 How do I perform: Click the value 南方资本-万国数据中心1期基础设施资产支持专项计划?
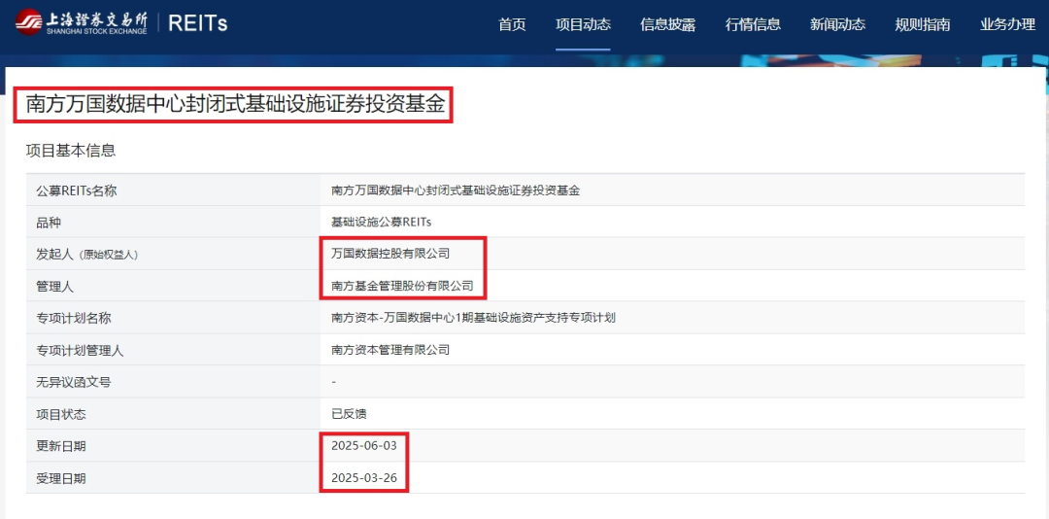(473, 318)
